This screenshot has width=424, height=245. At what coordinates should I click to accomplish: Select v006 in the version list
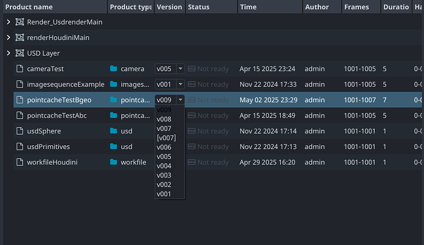coord(170,147)
